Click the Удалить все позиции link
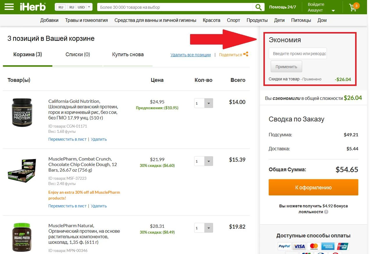The height and width of the screenshot is (254, 372). click(x=191, y=55)
